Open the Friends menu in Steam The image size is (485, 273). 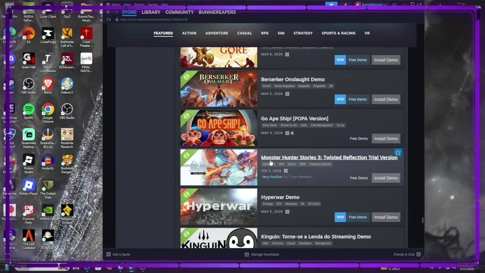click(x=139, y=5)
